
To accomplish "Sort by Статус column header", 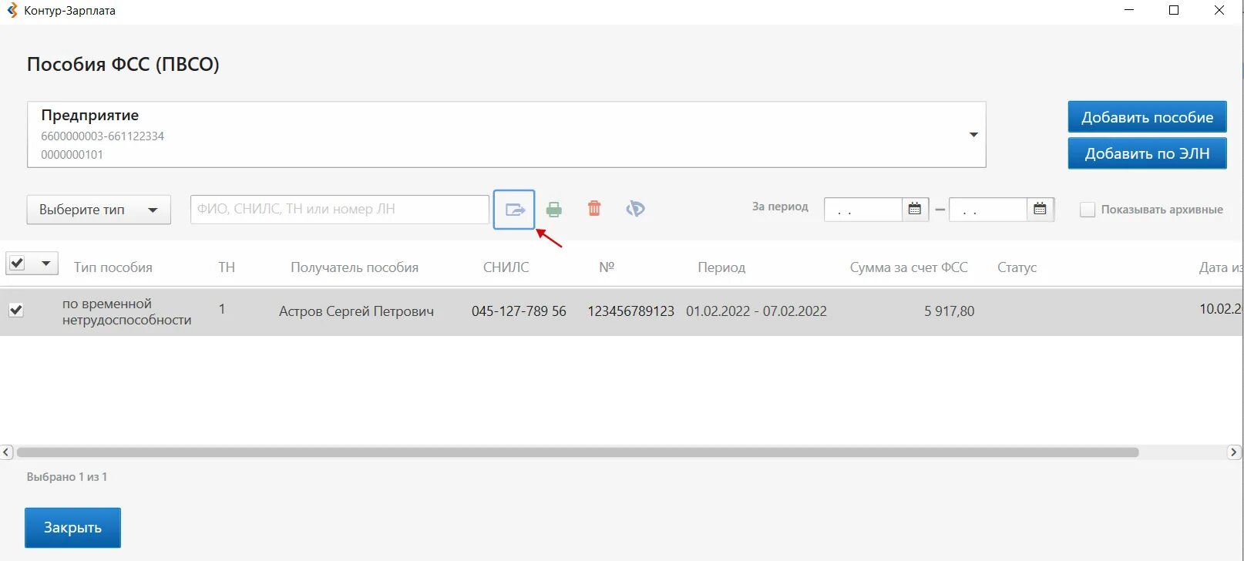I will tap(1017, 267).
